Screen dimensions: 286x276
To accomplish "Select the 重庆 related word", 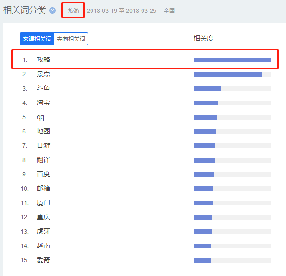I will (x=43, y=217).
